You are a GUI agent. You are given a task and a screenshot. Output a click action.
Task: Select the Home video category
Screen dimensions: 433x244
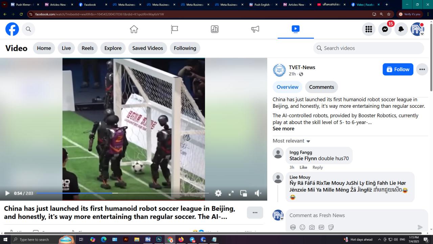44,48
